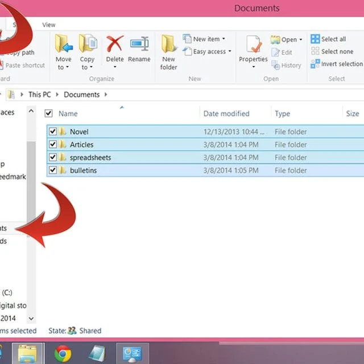The image size is (364, 364).
Task: Sort by the Date modified column
Action: click(226, 114)
